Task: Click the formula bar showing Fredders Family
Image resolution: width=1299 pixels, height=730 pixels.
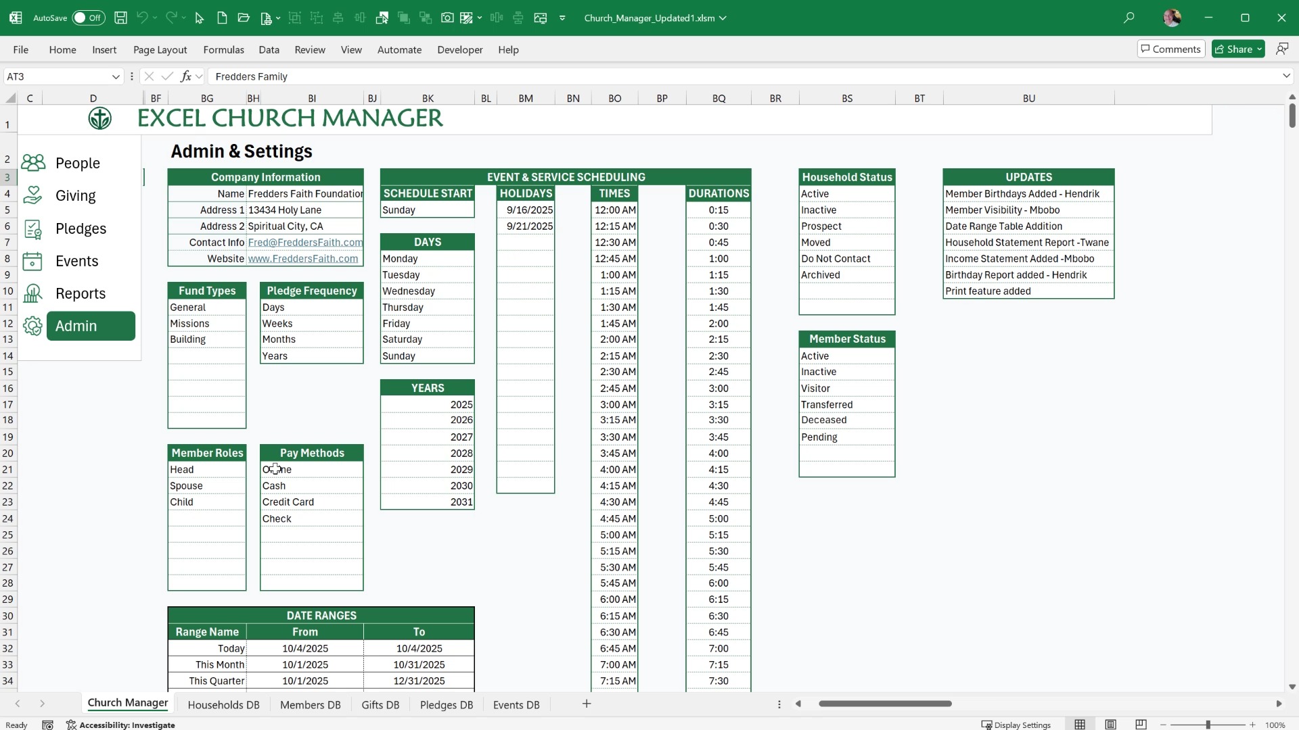Action: pyautogui.click(x=744, y=76)
